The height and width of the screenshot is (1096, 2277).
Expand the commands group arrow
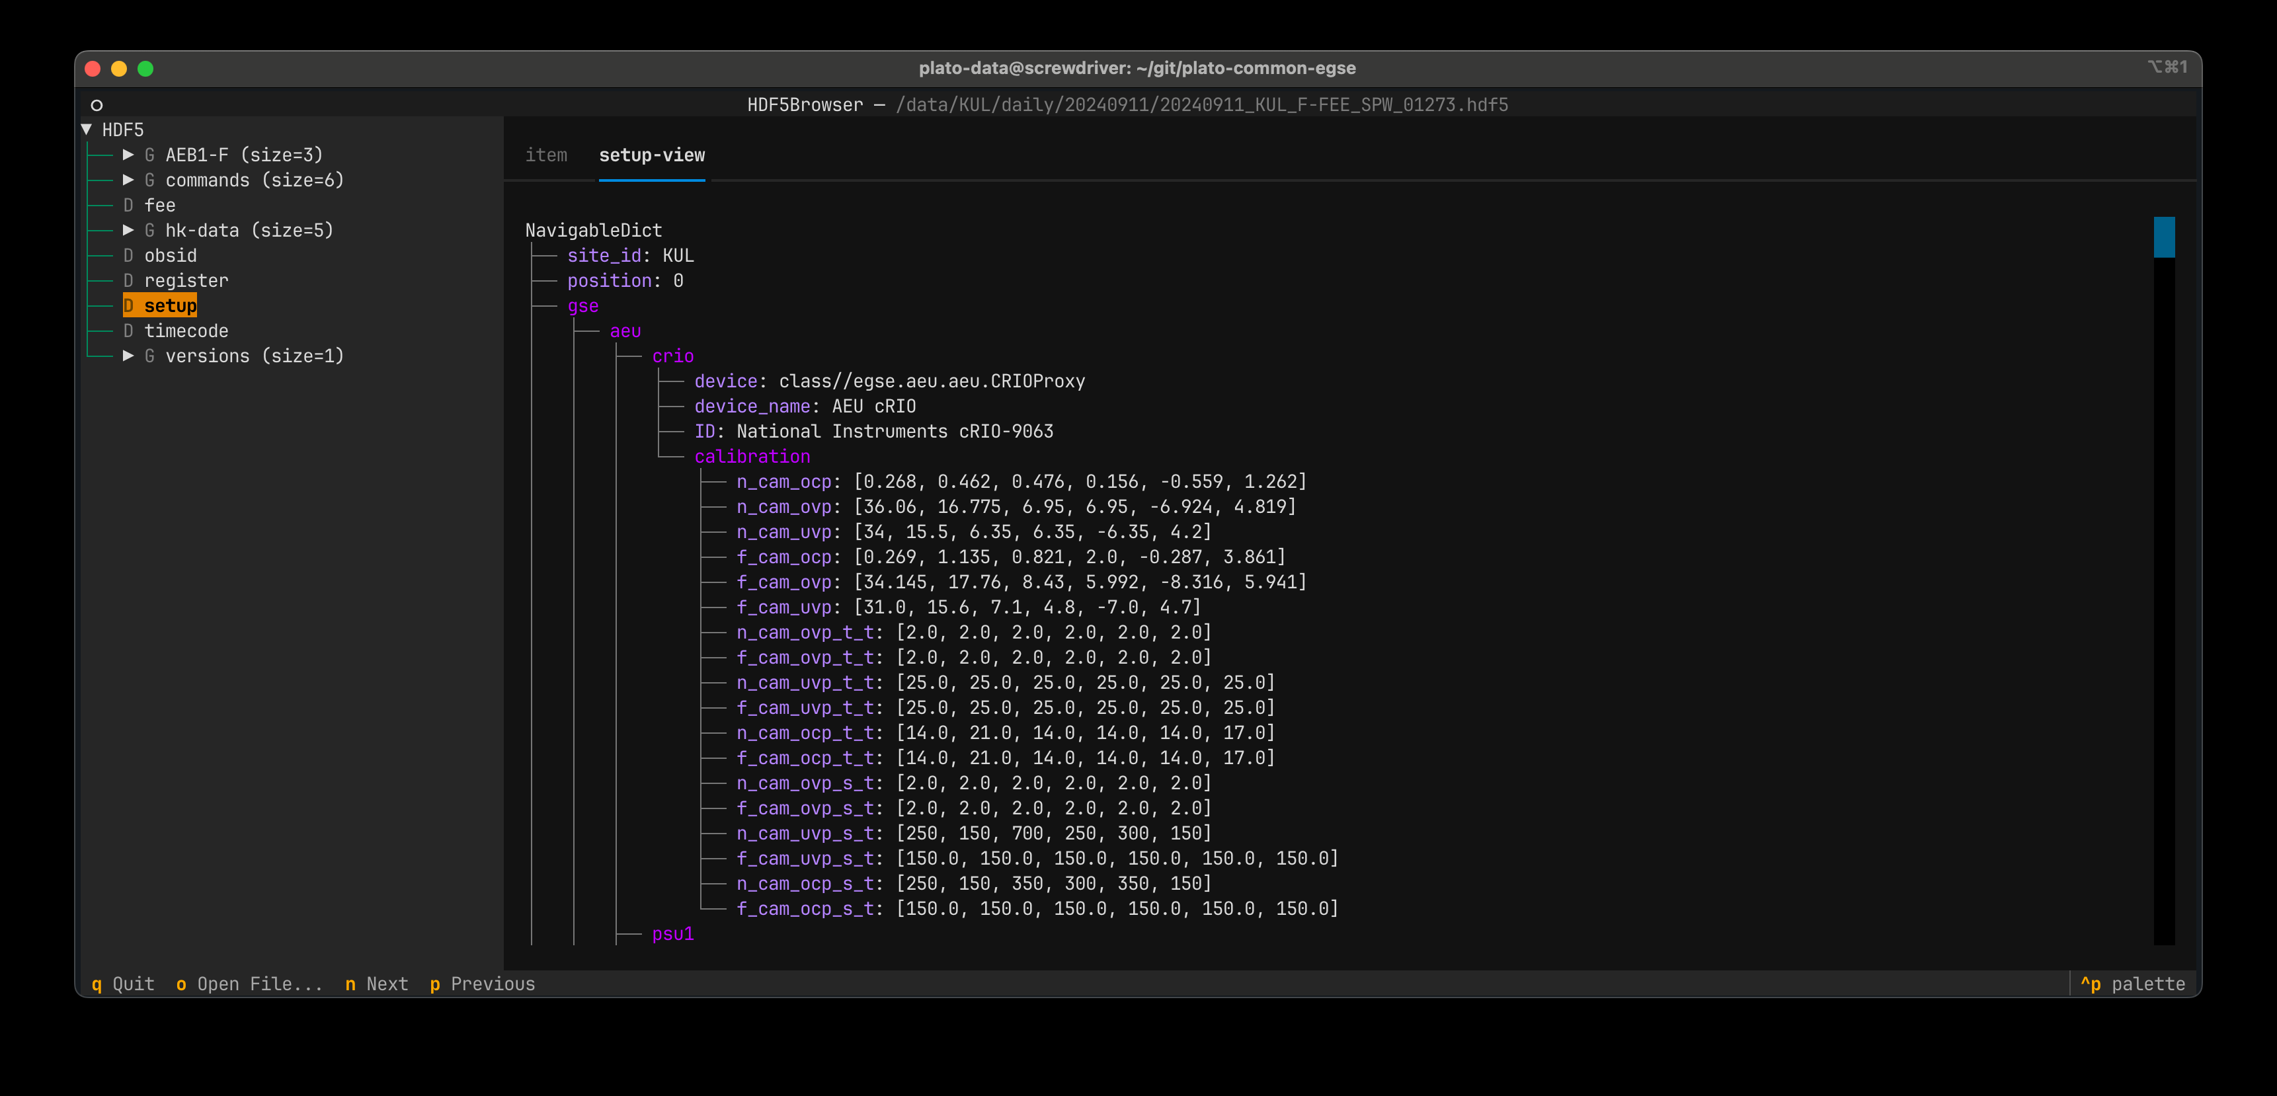pos(128,180)
